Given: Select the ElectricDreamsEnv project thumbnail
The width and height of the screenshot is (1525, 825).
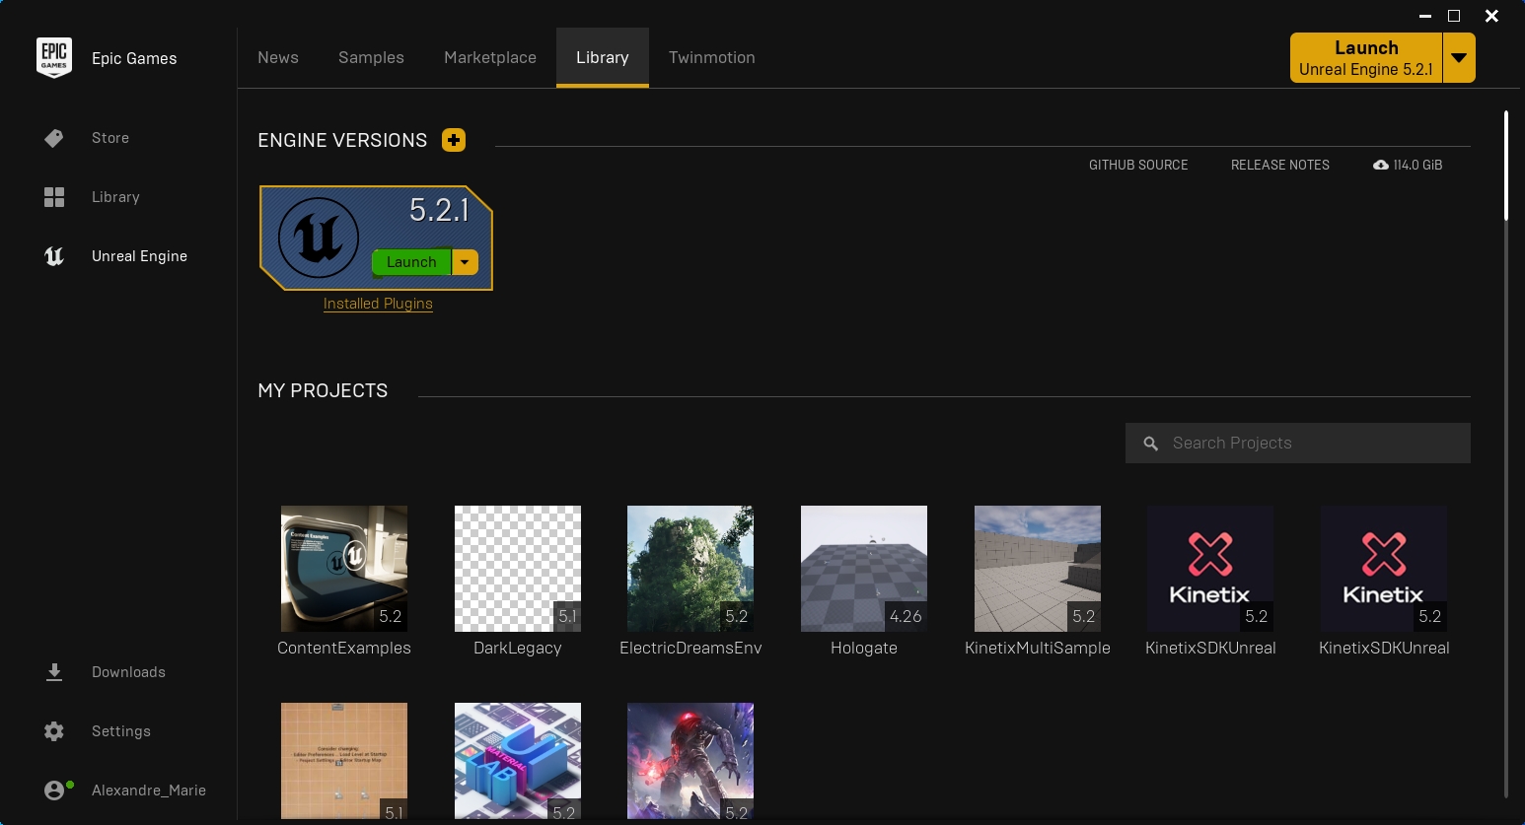Looking at the screenshot, I should [x=690, y=569].
